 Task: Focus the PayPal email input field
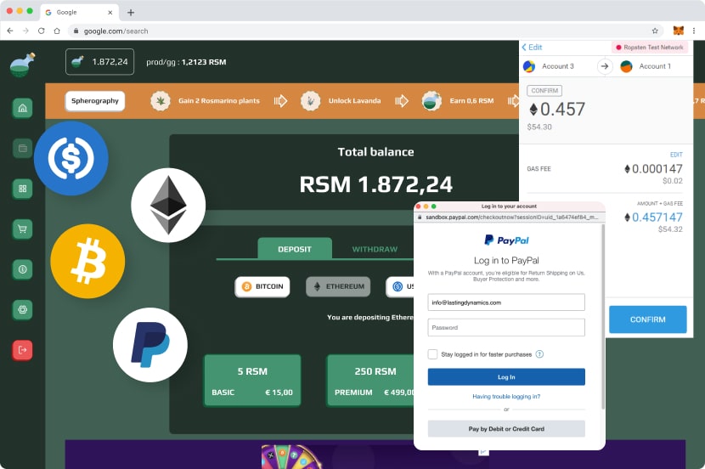click(506, 302)
